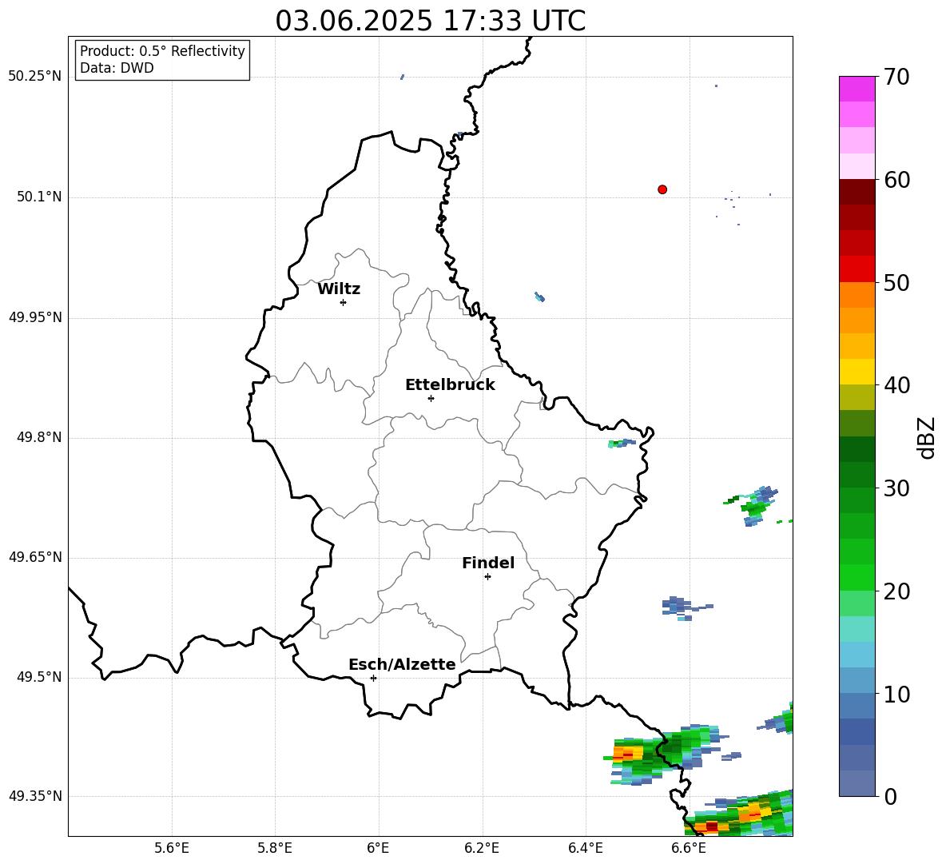Click the colorbar tick label 20

click(896, 591)
